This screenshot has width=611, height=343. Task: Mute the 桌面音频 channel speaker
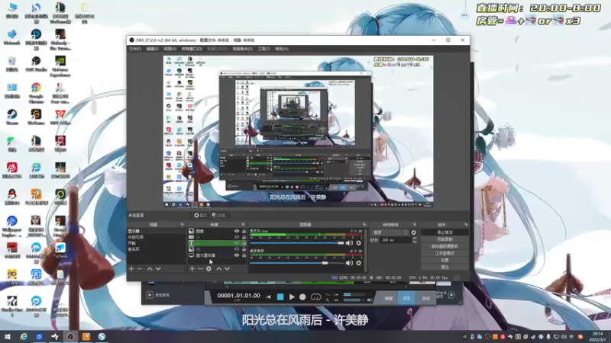click(x=349, y=263)
